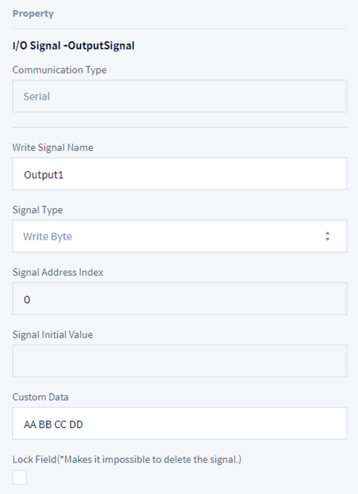Click the Custom Data label

click(x=41, y=397)
